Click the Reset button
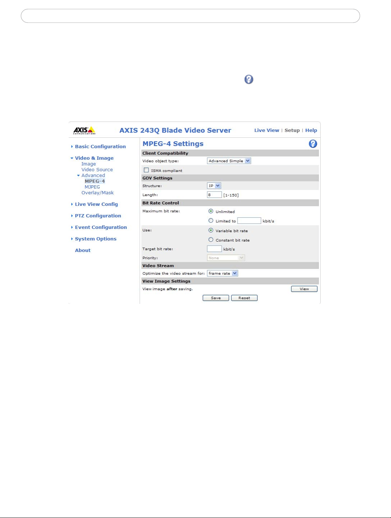Viewport: 391px width, 518px height. click(244, 298)
